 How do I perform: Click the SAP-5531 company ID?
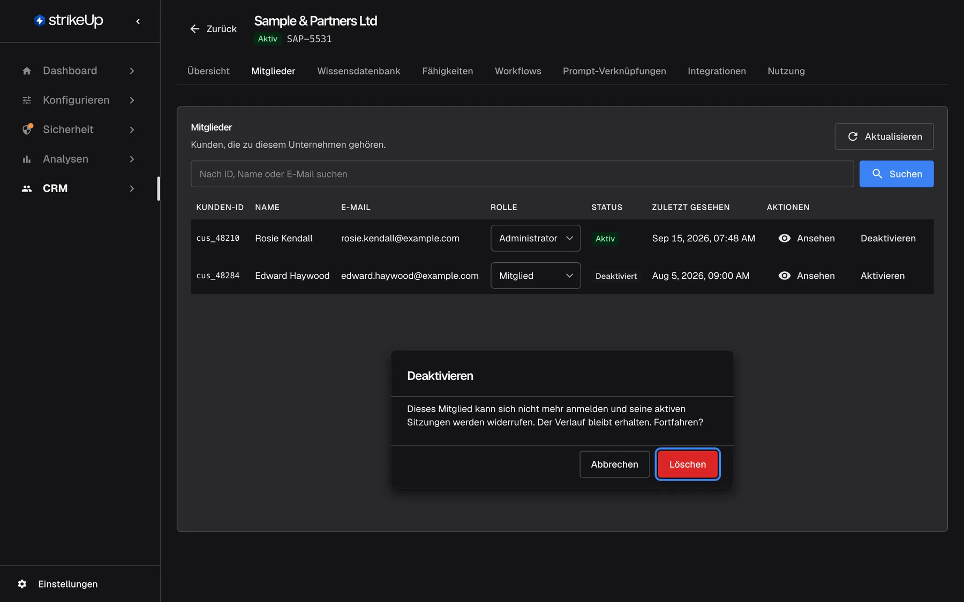[x=309, y=39]
